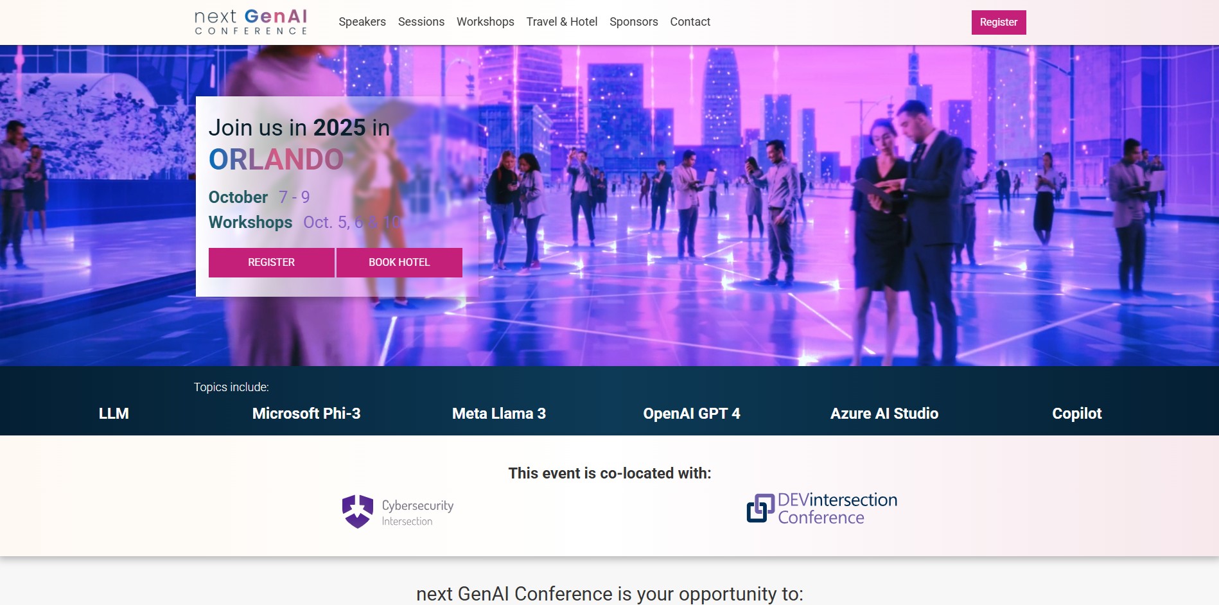Select the Microsoft Phi-3 topic
This screenshot has width=1219, height=605.
306,414
